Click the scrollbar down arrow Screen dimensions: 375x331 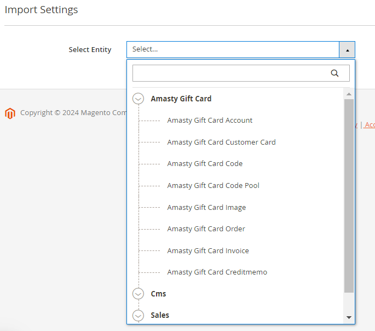tap(349, 318)
